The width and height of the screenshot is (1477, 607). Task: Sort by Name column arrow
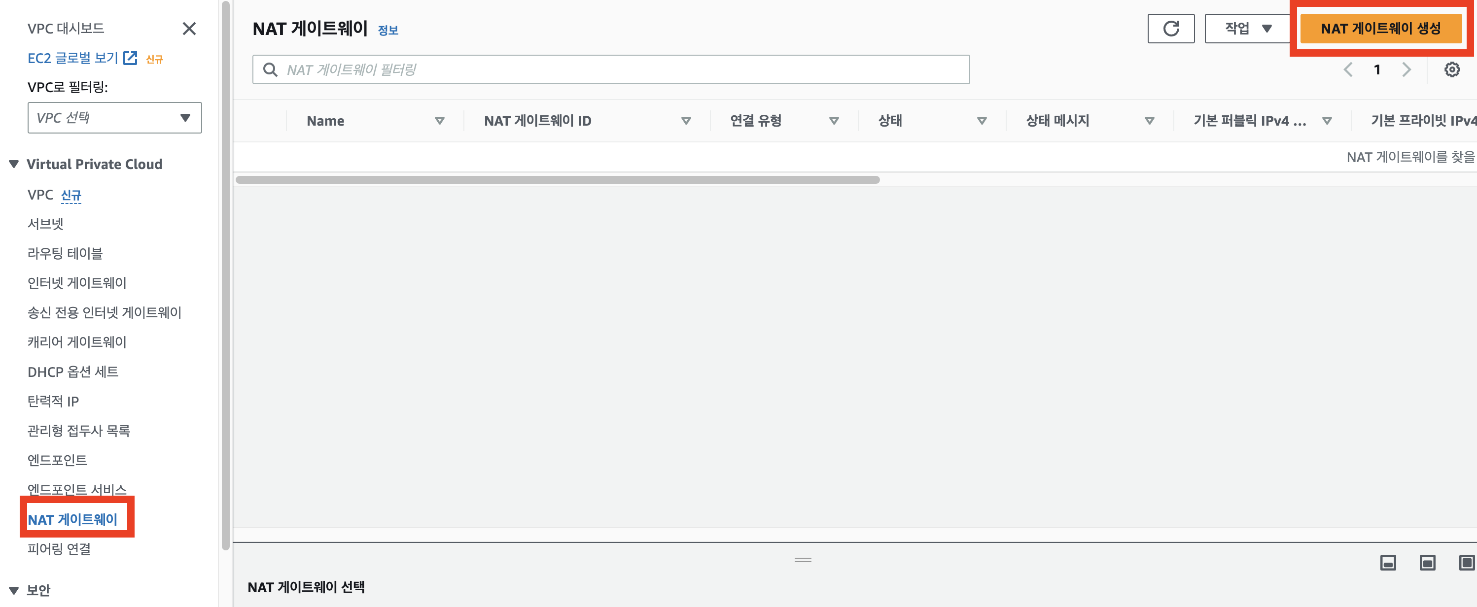tap(440, 121)
